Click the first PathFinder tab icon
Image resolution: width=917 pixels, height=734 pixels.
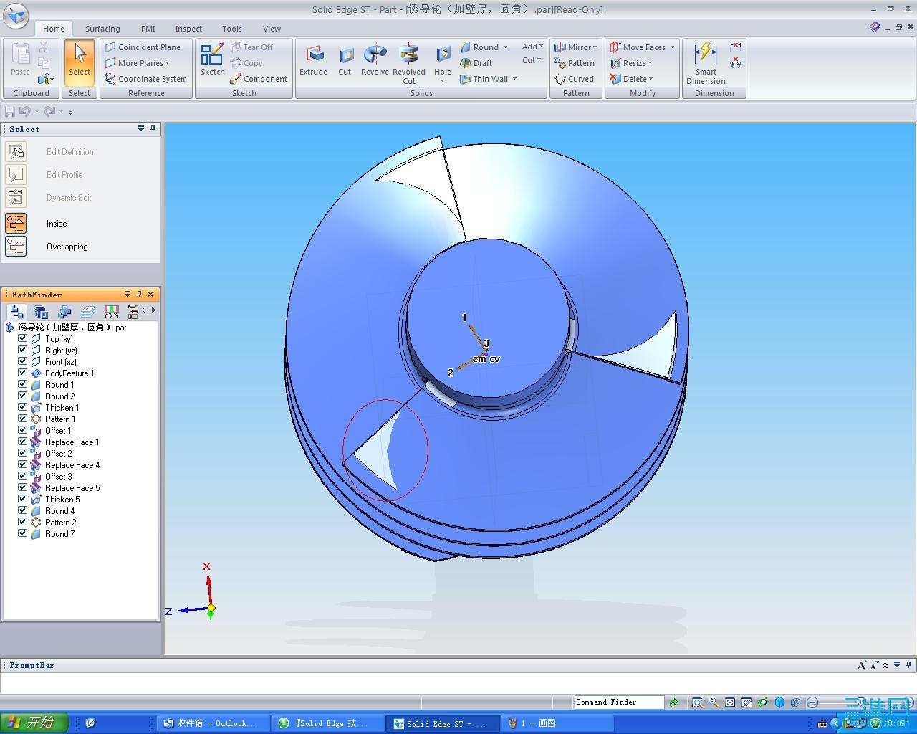pos(16,312)
